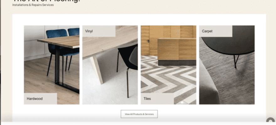Click the chevron Tiles floor photo
276x125 pixels.
click(168, 65)
